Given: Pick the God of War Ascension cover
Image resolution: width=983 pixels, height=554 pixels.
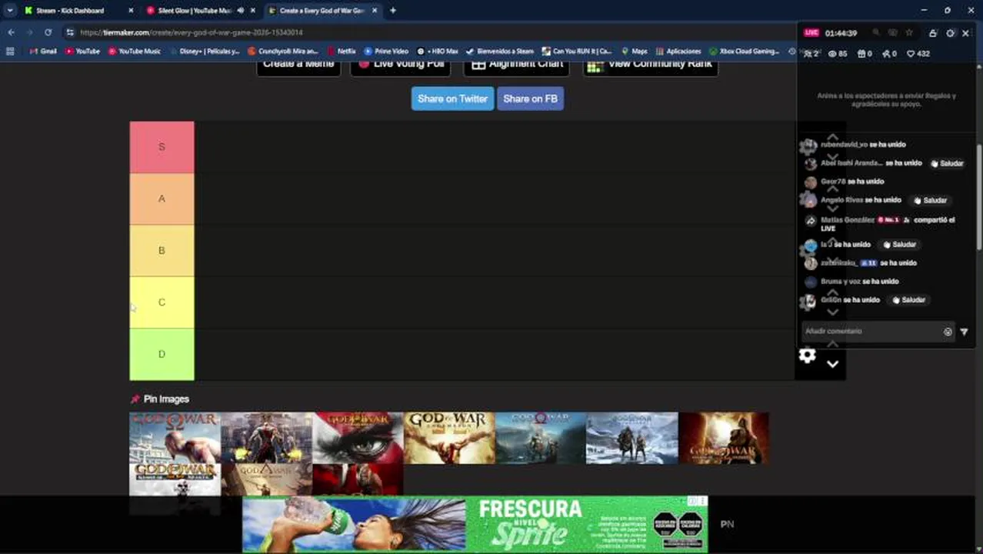Looking at the screenshot, I should 449,438.
